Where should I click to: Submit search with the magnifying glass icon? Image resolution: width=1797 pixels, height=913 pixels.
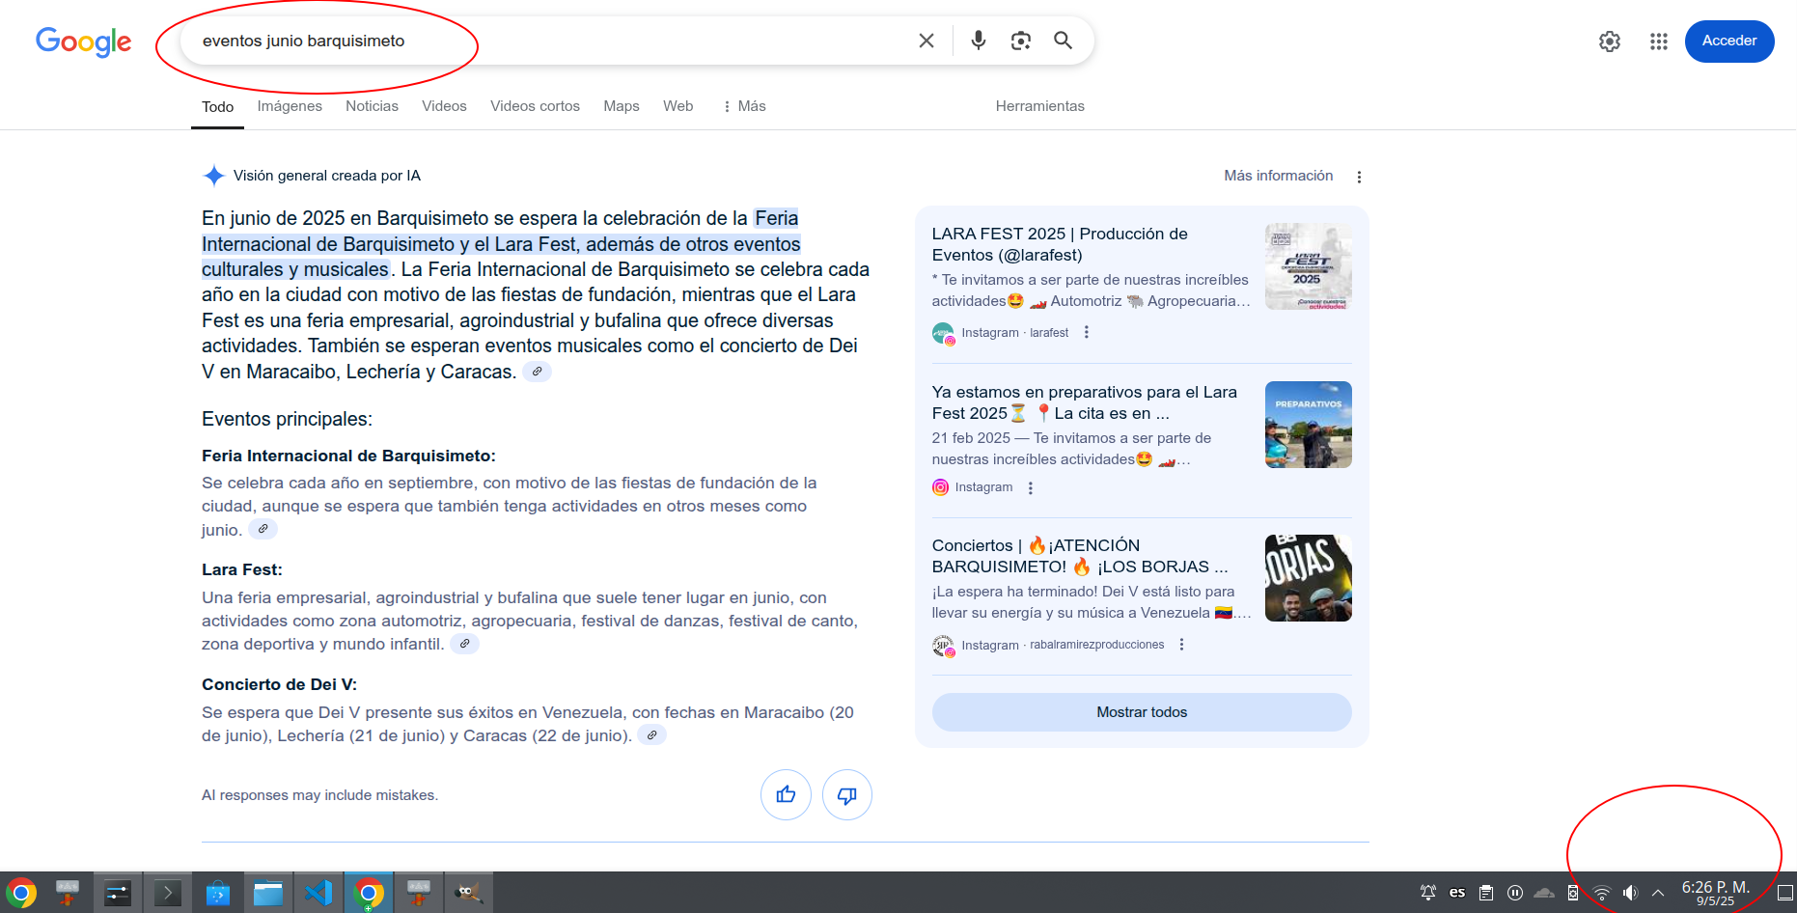click(1063, 41)
